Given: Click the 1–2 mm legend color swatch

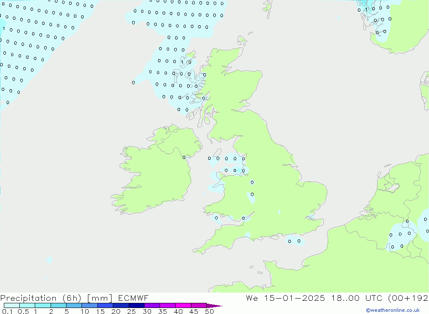Looking at the screenshot, I should pos(43,305).
